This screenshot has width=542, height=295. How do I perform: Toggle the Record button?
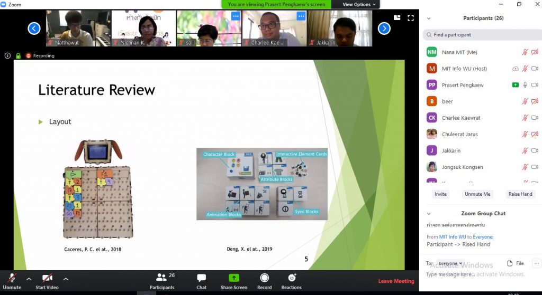(x=264, y=281)
